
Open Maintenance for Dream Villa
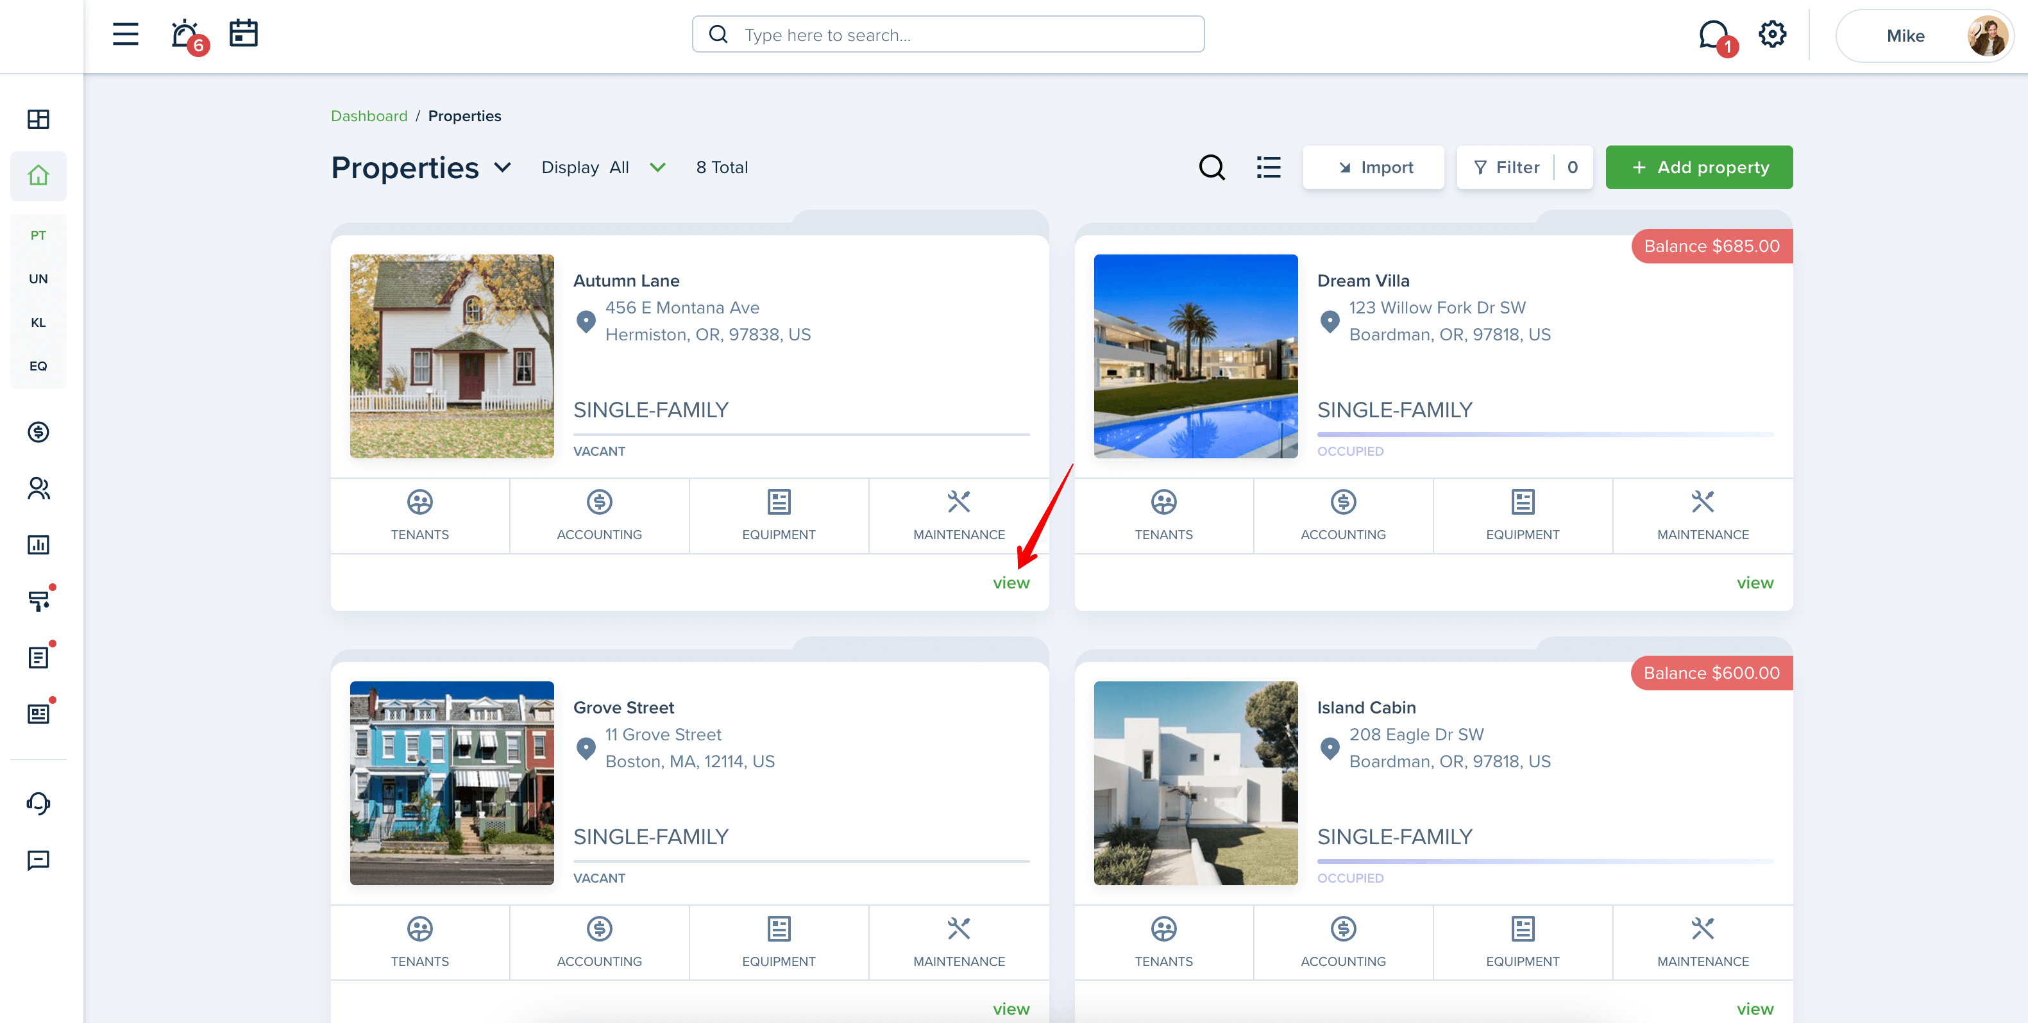pos(1703,515)
